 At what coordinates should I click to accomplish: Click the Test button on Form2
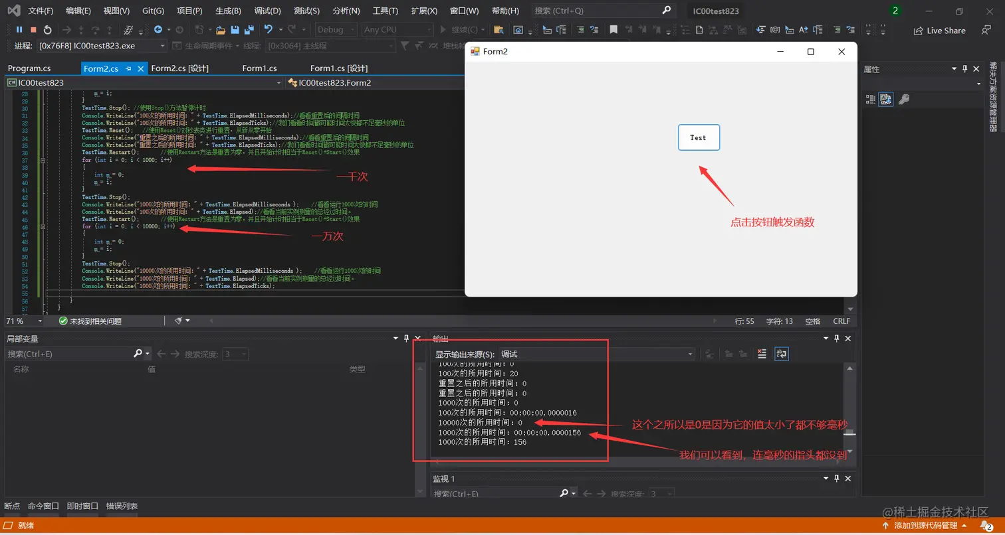click(x=699, y=137)
